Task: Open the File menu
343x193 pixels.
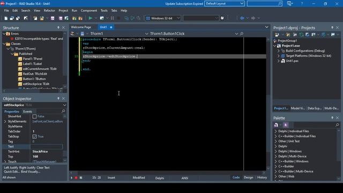Action: click(6, 11)
